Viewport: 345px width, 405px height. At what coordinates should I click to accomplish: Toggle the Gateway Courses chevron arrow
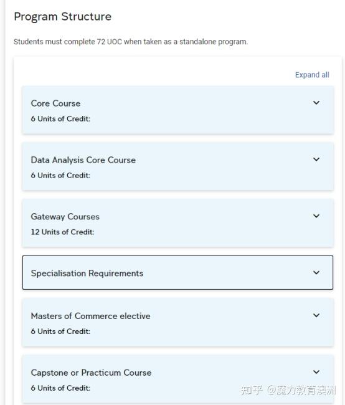pyautogui.click(x=316, y=216)
